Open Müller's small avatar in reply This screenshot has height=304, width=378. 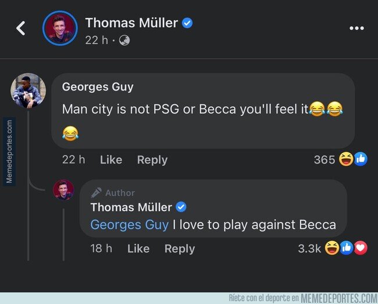(x=63, y=190)
